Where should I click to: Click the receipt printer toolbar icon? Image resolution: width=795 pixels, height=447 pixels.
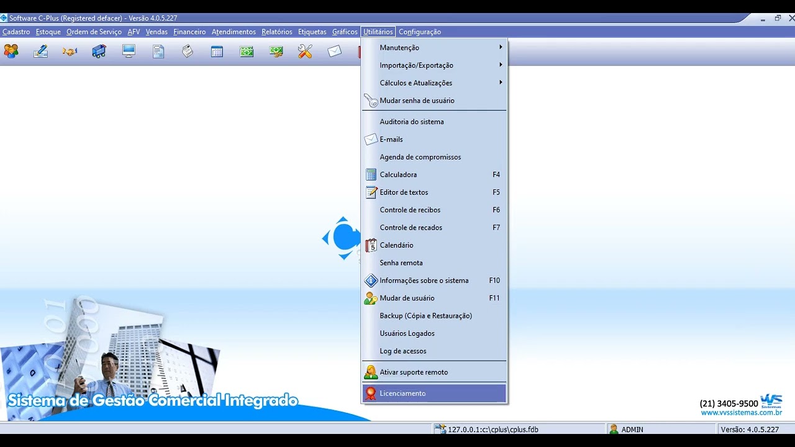(x=188, y=51)
